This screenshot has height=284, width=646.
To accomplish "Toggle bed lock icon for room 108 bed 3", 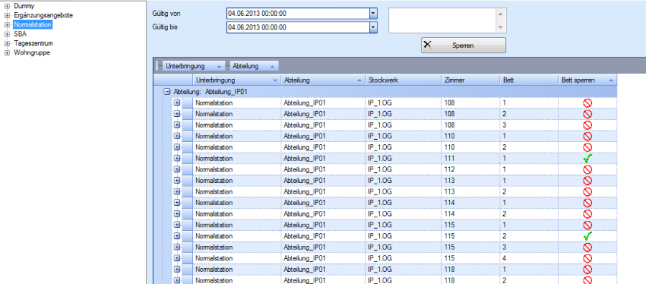I will click(x=587, y=125).
